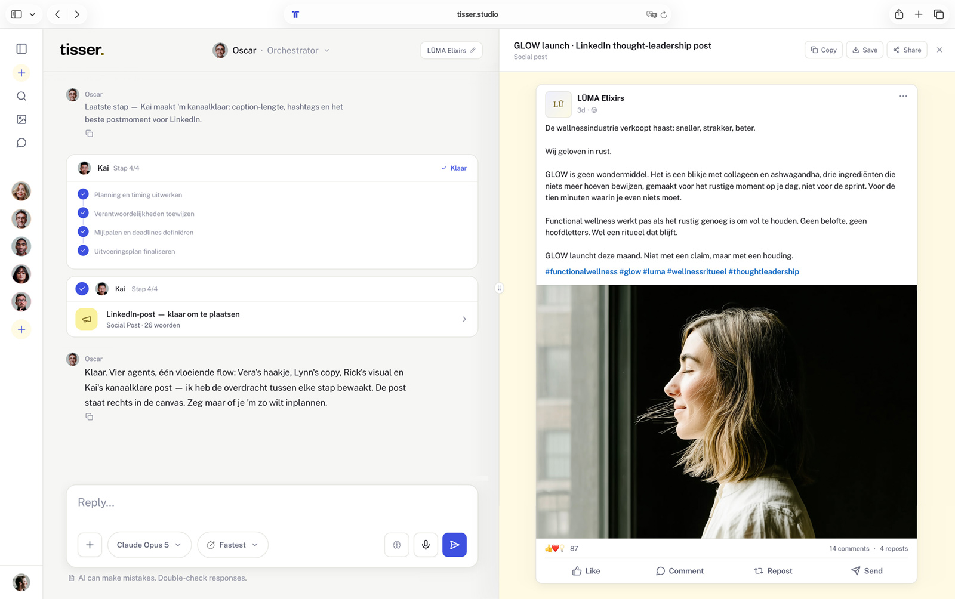Screen dimensions: 955x599
Task: Select the first agent avatar in left rail
Action: pos(21,192)
